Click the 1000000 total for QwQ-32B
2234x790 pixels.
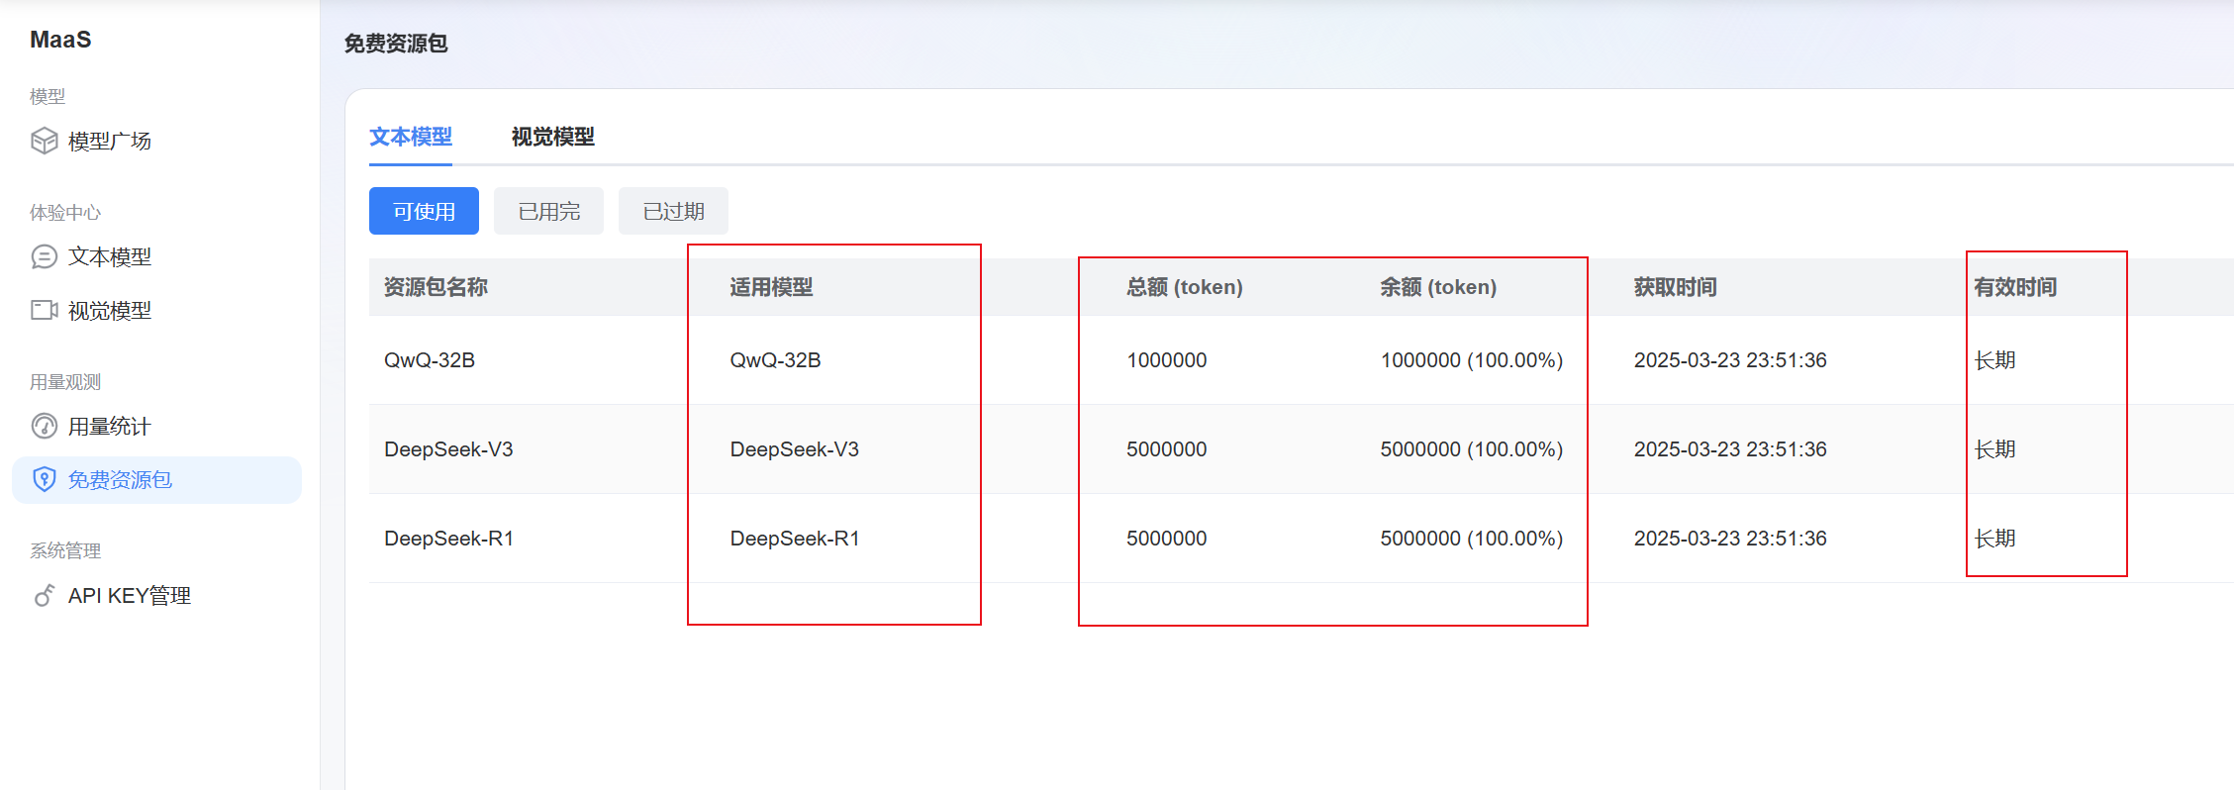pos(1166,360)
